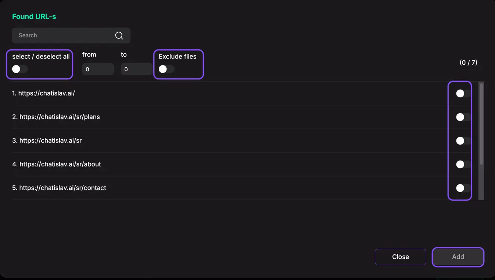Image resolution: width=495 pixels, height=280 pixels.
Task: Enable the toggle for sr/plans URL
Action: click(x=463, y=117)
